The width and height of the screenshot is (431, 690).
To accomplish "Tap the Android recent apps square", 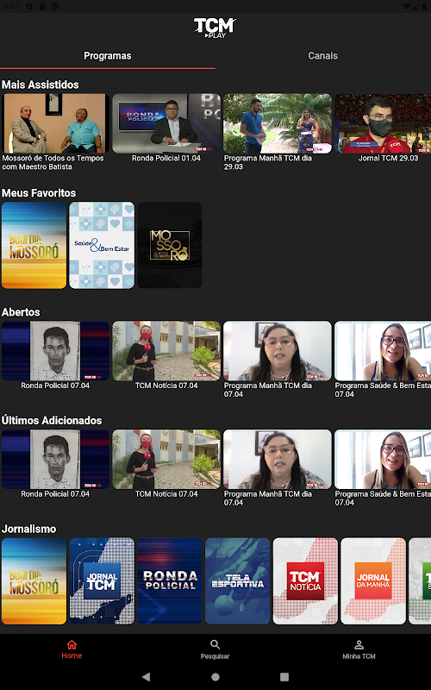I will click(284, 677).
